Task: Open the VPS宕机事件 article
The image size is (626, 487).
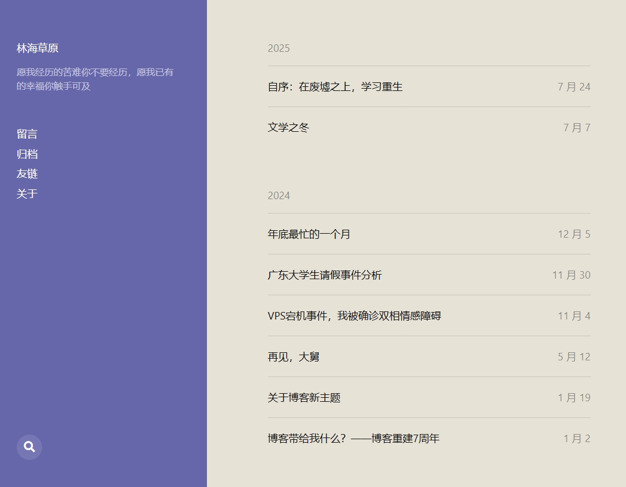Action: pos(354,316)
